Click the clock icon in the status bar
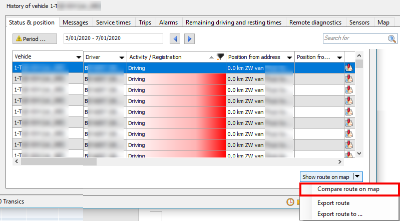 click(290, 202)
